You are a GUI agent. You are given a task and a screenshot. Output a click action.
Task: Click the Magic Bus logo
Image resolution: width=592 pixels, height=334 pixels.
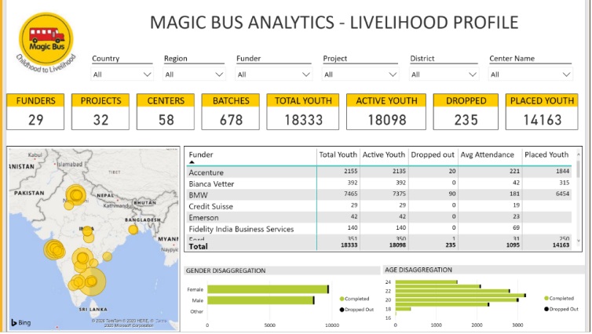[43, 38]
